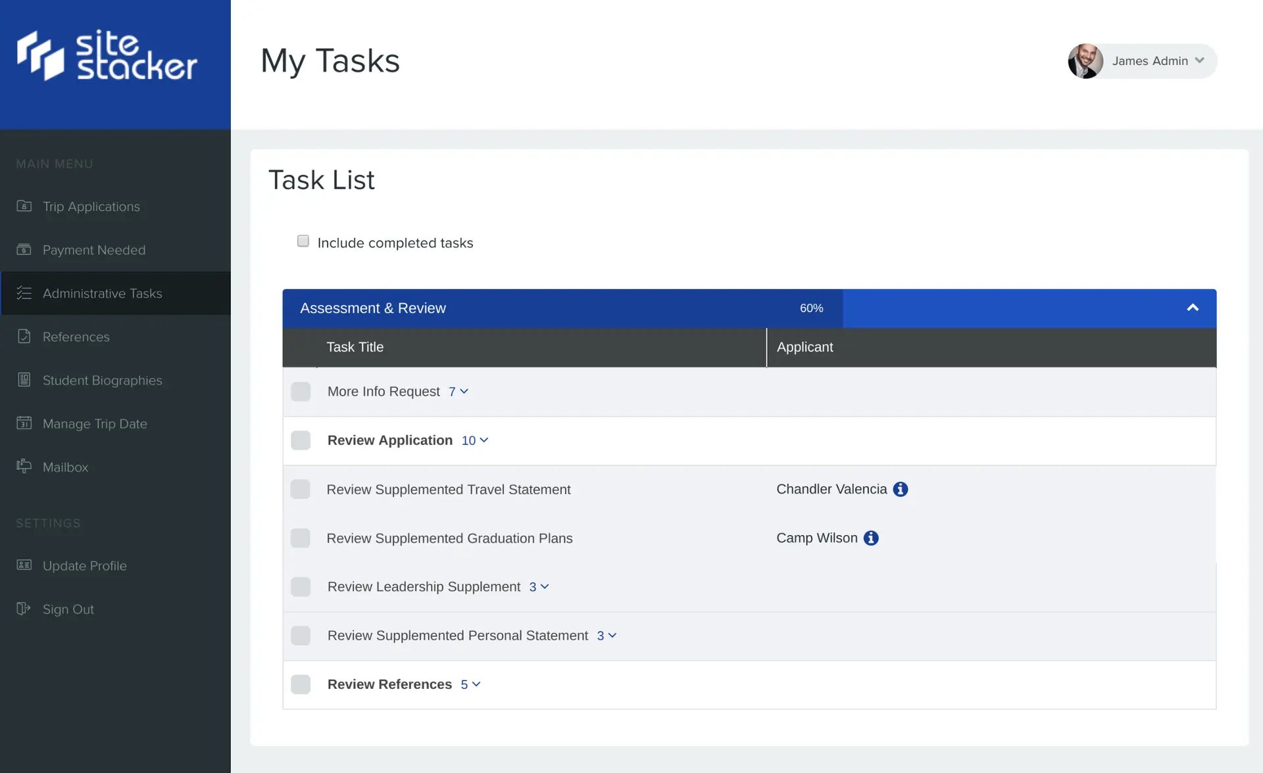Click the James Admin profile photo
Screen dimensions: 1263x773
[x=1085, y=61]
